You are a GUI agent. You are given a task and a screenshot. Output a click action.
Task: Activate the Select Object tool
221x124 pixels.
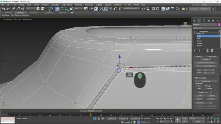[x=38, y=9]
